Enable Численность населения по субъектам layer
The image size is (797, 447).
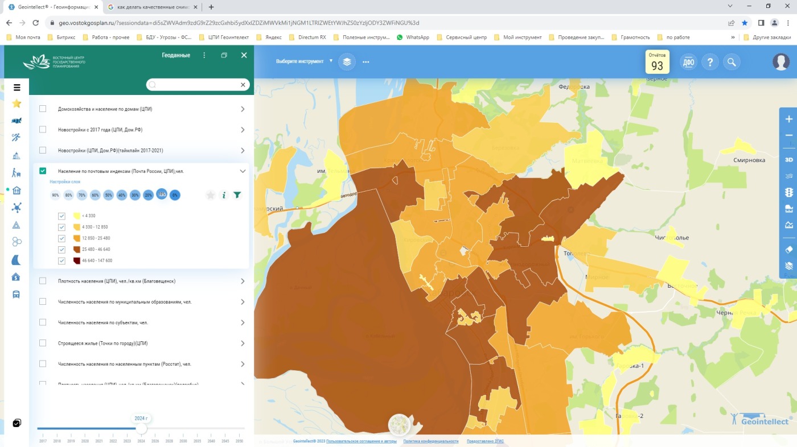[43, 322]
